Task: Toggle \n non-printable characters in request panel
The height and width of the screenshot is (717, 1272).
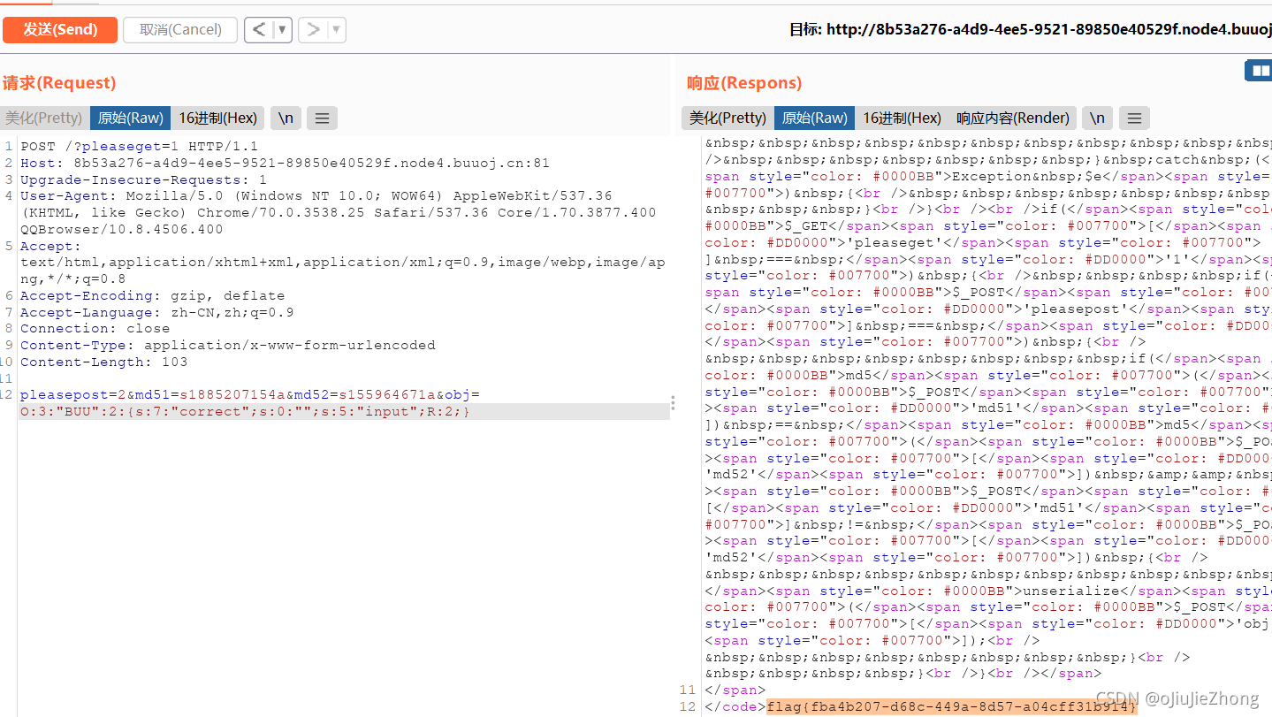Action: tap(286, 118)
